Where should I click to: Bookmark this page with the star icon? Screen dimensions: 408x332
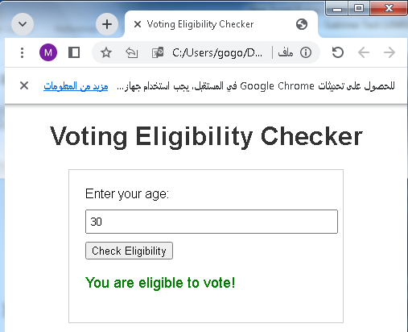(106, 52)
